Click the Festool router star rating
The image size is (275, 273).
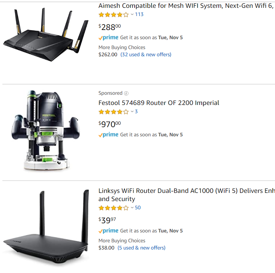[113, 112]
